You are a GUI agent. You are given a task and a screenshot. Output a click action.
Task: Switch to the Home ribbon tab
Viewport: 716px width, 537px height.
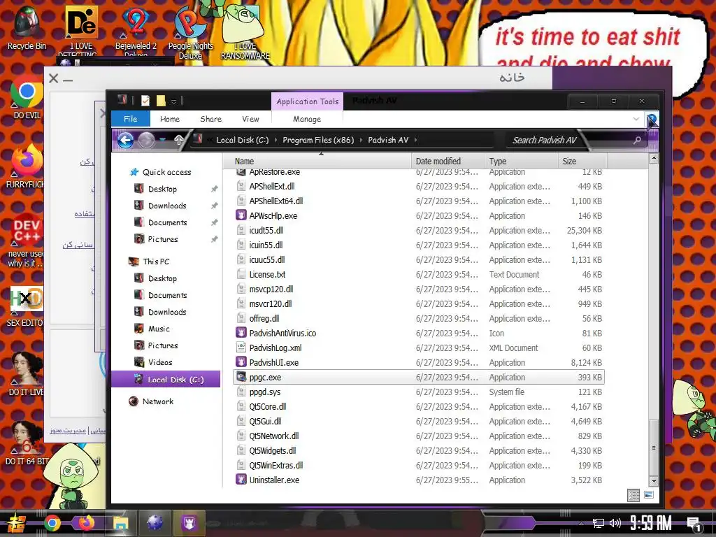170,119
